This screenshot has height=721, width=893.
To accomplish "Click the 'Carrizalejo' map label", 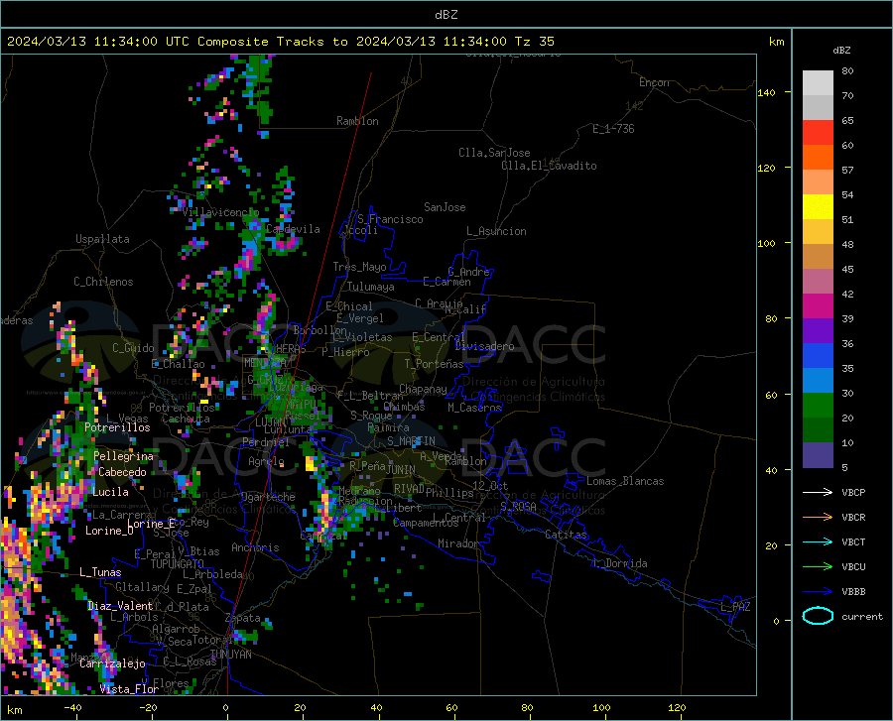I will [x=113, y=663].
